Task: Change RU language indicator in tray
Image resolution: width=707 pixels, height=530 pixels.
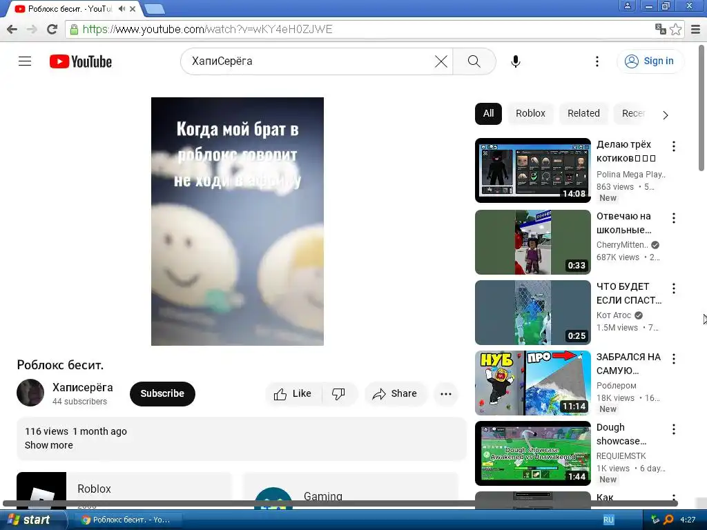Action: click(608, 520)
